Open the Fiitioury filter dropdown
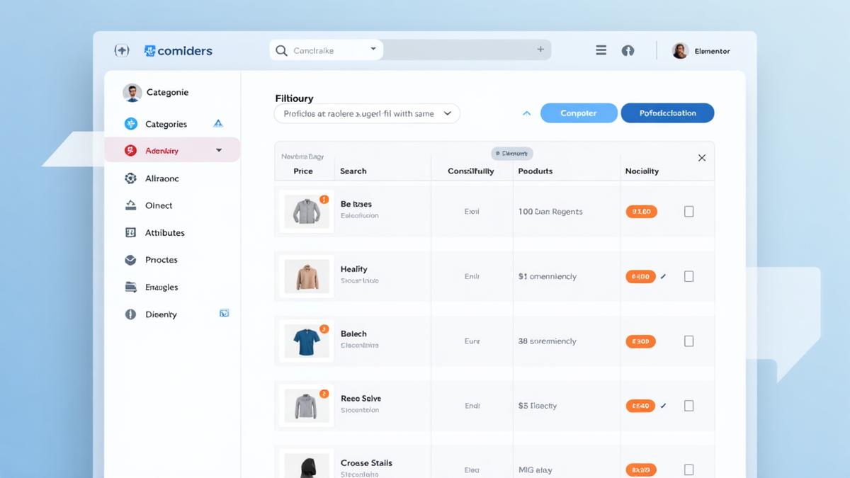This screenshot has height=478, width=850. pyautogui.click(x=367, y=113)
